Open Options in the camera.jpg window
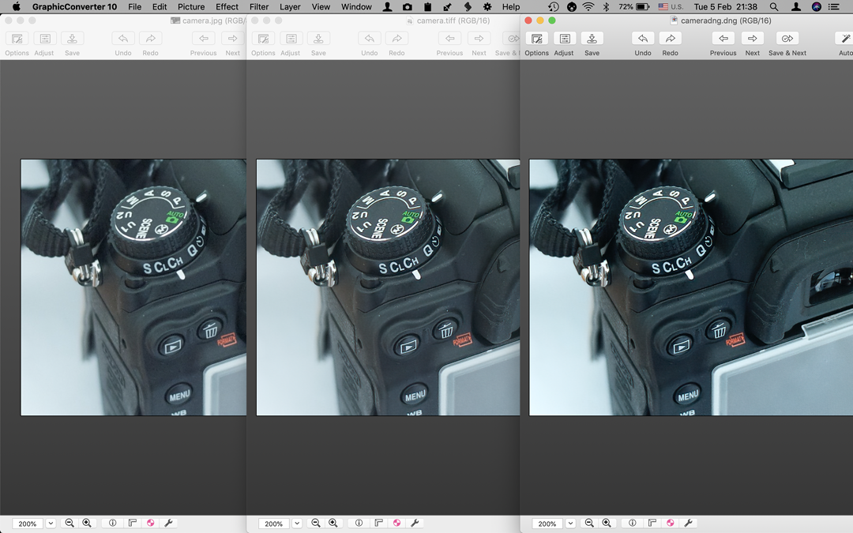This screenshot has height=533, width=853. click(17, 39)
